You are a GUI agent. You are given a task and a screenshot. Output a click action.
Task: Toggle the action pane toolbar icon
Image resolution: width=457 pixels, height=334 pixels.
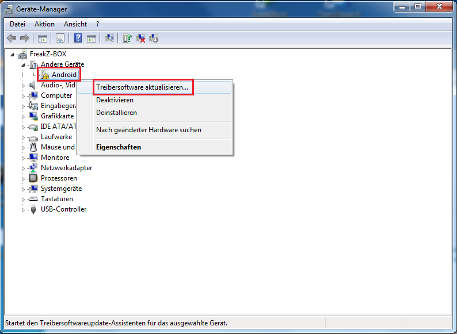coord(92,38)
